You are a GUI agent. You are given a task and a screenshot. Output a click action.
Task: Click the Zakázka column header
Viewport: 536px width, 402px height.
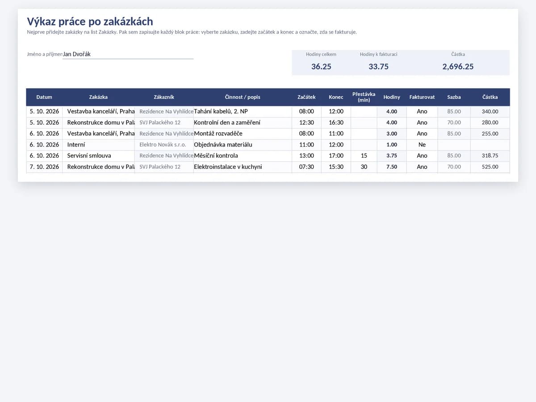tap(98, 97)
